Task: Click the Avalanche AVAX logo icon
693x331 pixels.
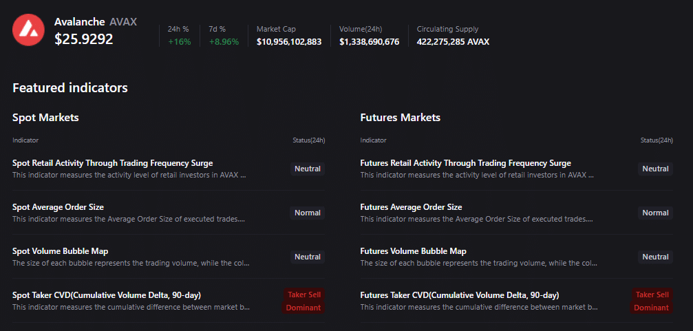Action: [28, 30]
